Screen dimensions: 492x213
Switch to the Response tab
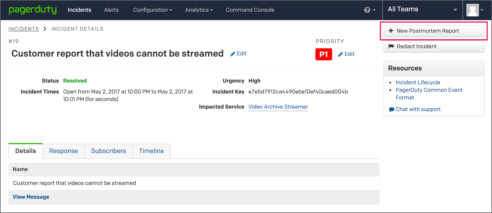click(64, 151)
